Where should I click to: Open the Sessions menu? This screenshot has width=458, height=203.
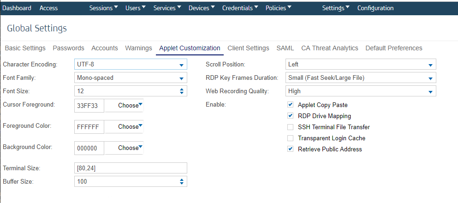click(x=103, y=8)
